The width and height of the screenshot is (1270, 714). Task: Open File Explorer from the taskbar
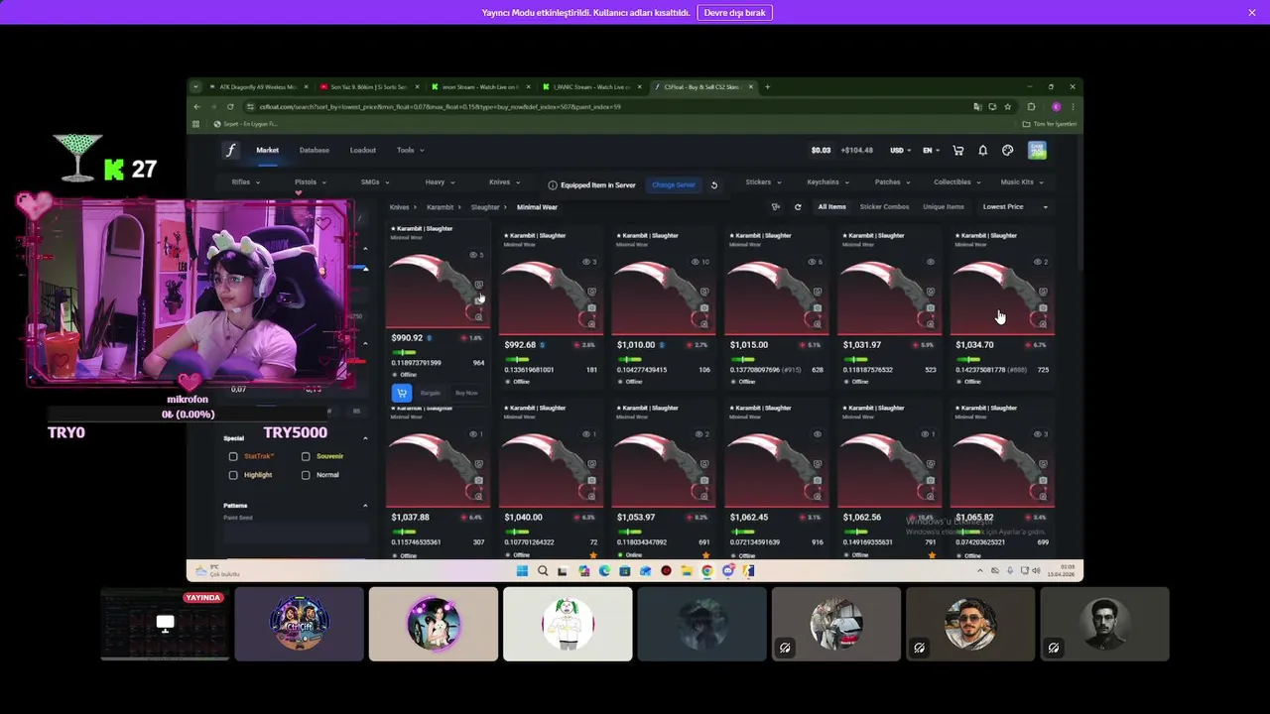pos(687,571)
